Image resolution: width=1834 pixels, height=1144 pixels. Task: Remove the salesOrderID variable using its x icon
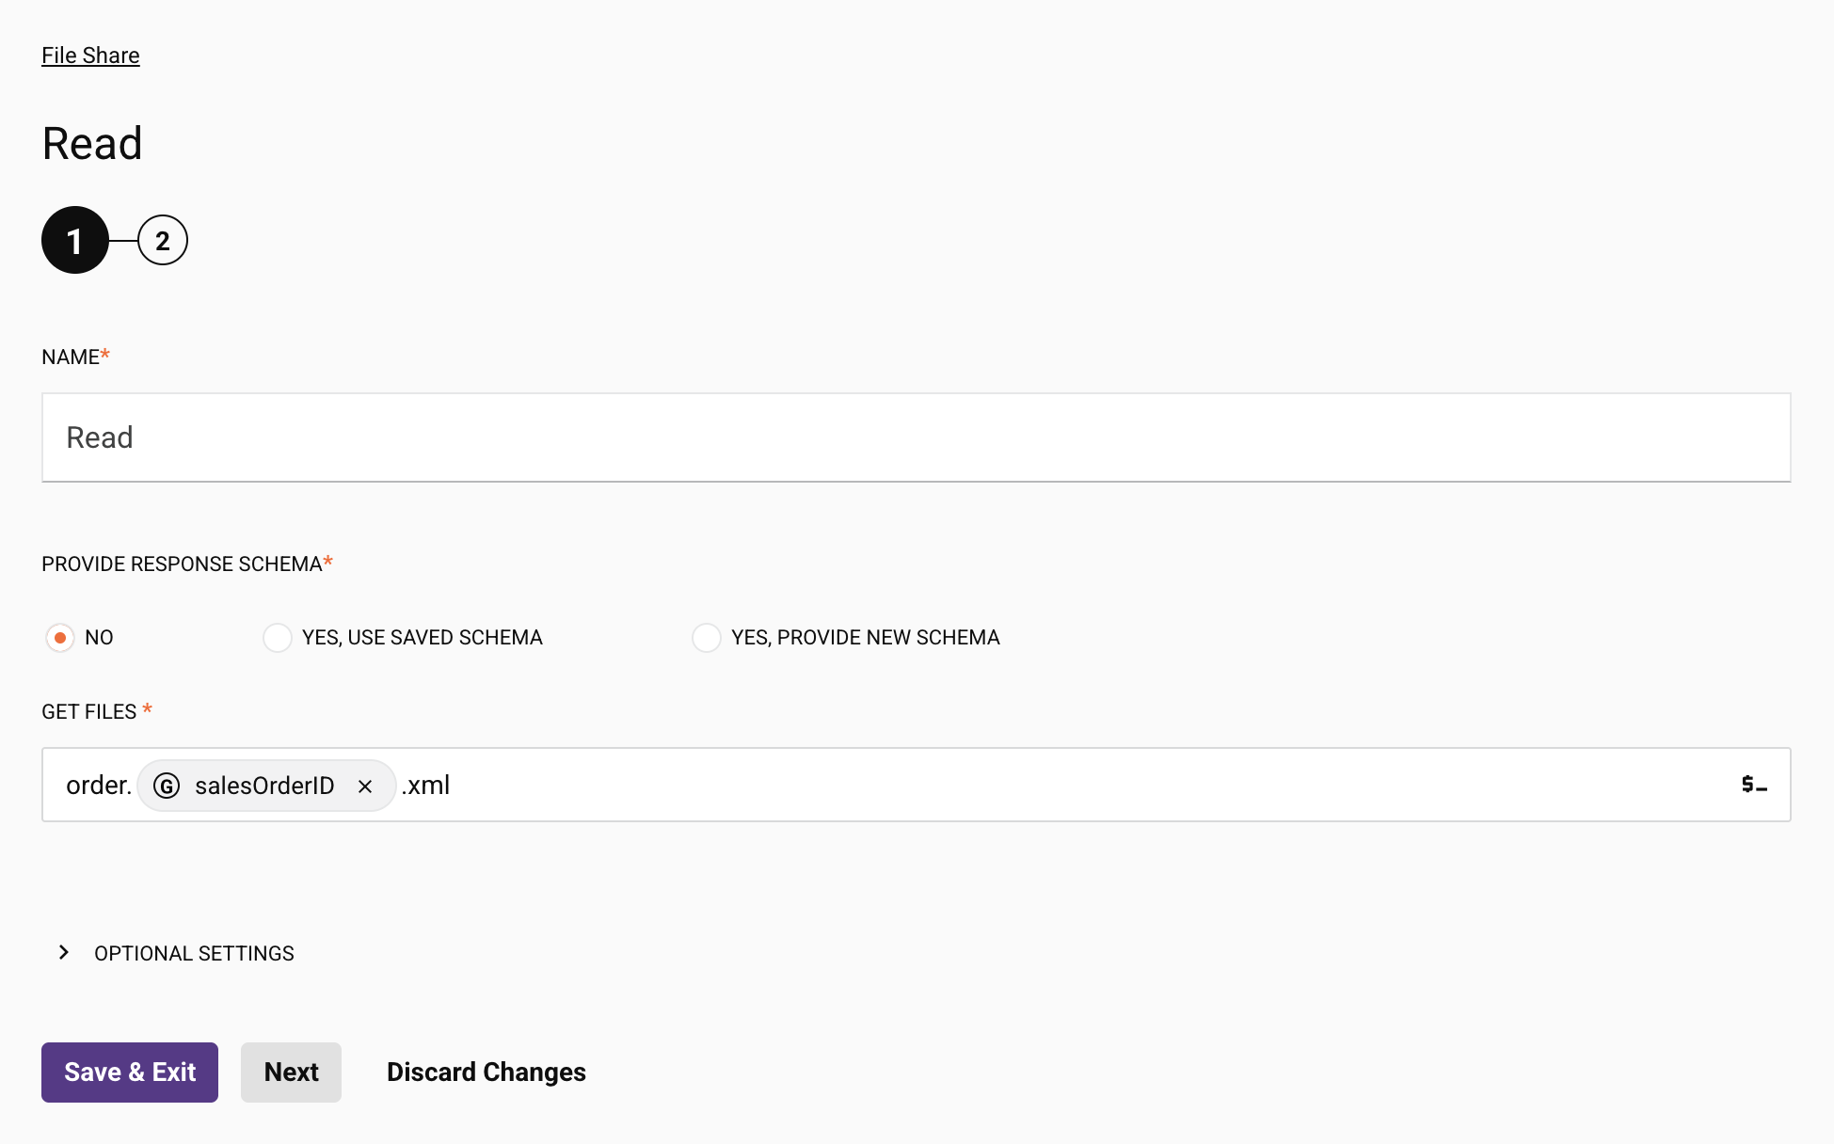pyautogui.click(x=366, y=786)
